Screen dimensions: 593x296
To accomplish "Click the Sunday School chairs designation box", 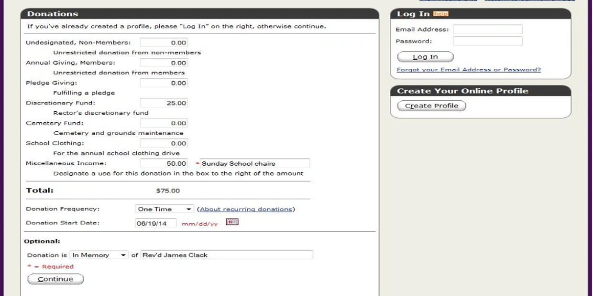I will [254, 163].
